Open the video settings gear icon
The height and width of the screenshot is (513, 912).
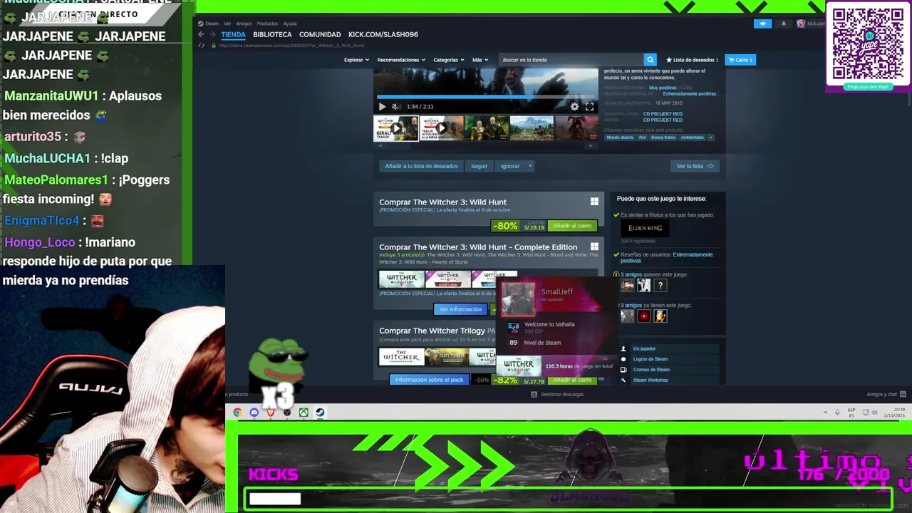(x=574, y=107)
